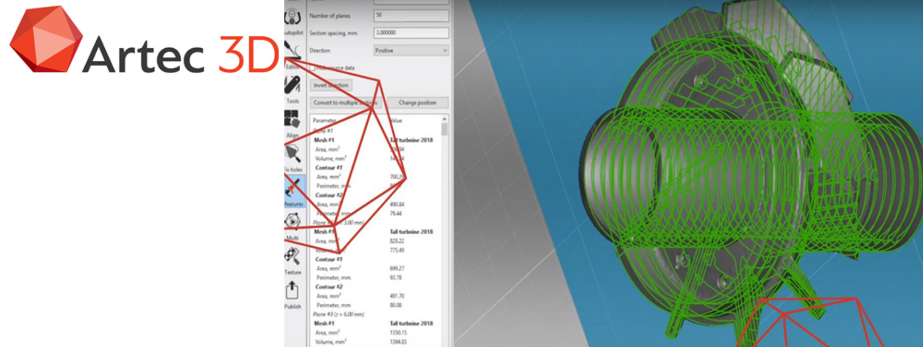Open the Autopilot tool in the sidebar
Image resolution: width=923 pixels, height=347 pixels.
tap(293, 19)
